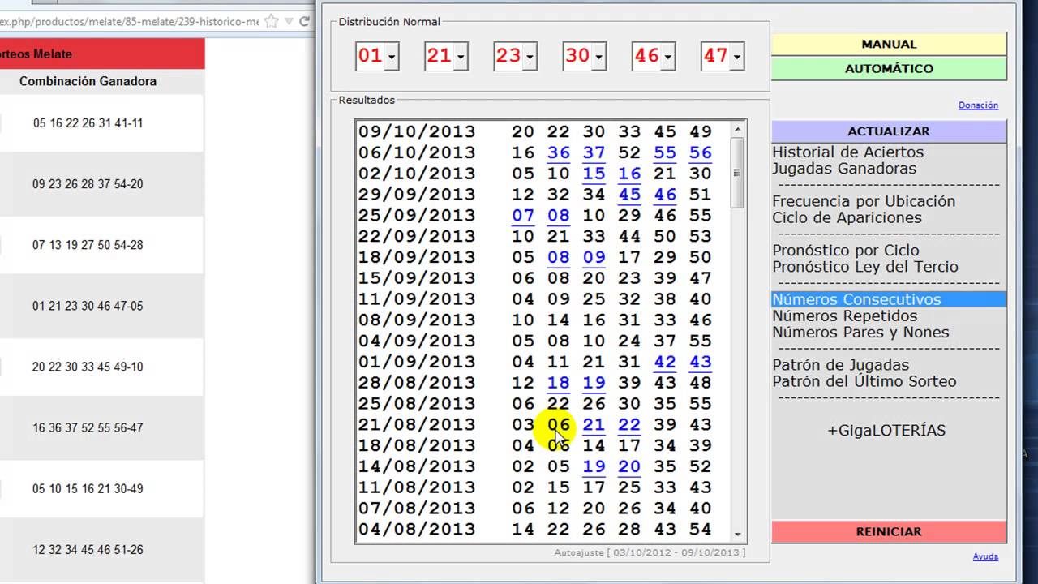Click combination 05 10 15 16 21 30-49 in browser
This screenshot has height=584, width=1038.
click(x=88, y=488)
